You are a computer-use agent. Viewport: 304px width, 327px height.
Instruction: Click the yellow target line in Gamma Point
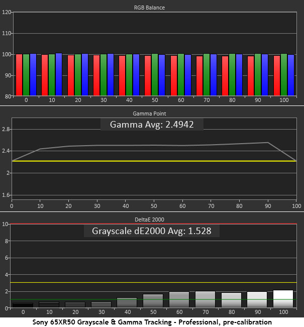tap(154, 161)
